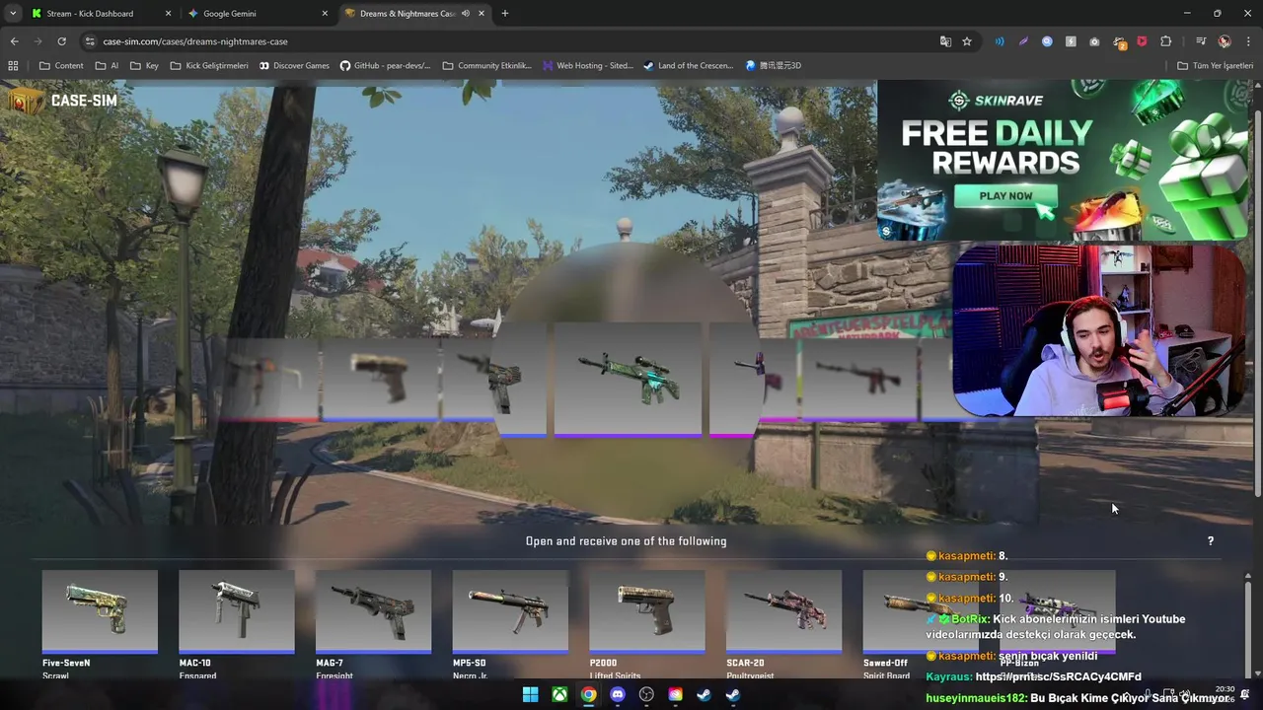Image resolution: width=1263 pixels, height=710 pixels.
Task: Select the P2000 Lifted Spirits skin card
Action: pyautogui.click(x=647, y=624)
